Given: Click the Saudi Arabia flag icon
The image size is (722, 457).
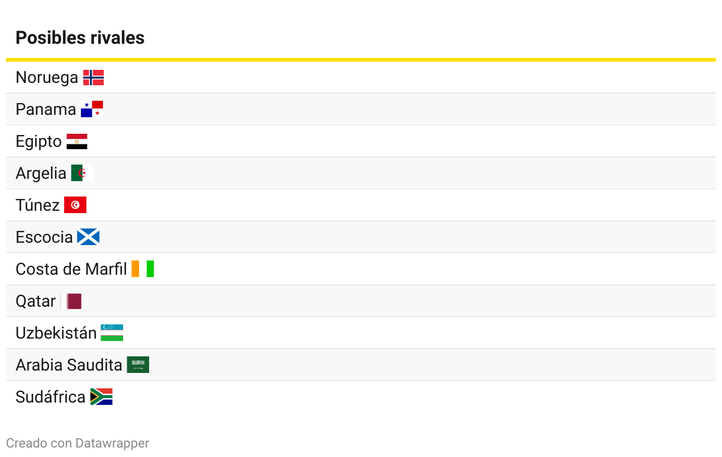Looking at the screenshot, I should [138, 365].
